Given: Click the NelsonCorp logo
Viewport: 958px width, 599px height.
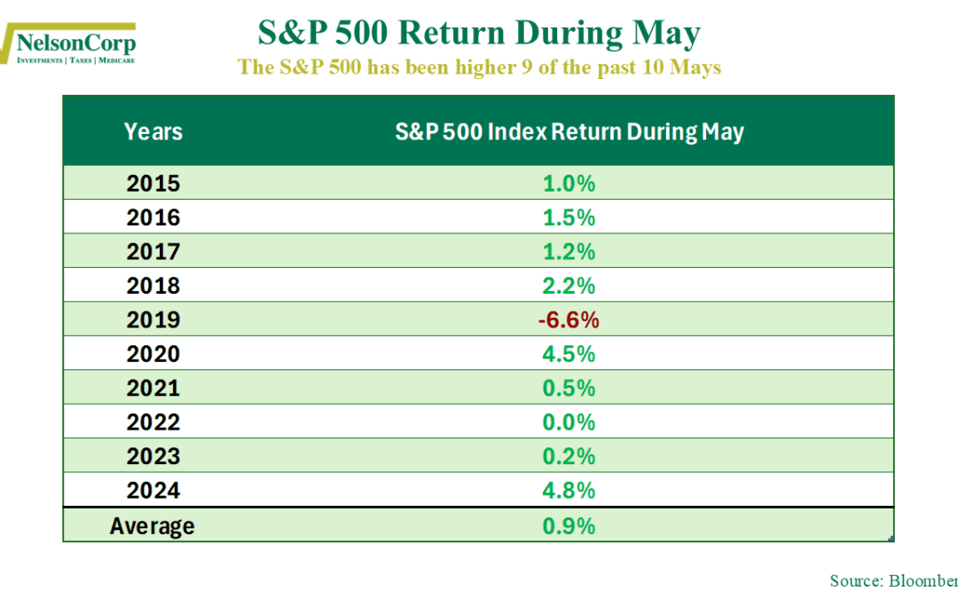Looking at the screenshot, I should coord(69,45).
